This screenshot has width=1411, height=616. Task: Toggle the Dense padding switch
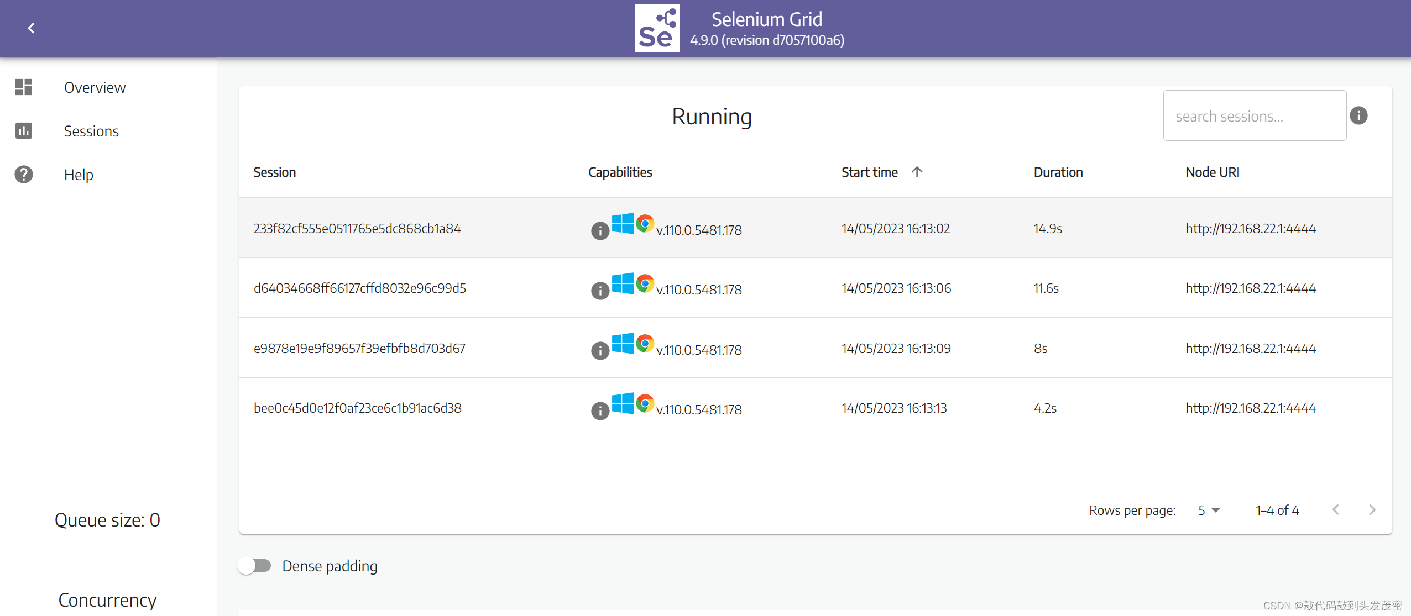[255, 566]
